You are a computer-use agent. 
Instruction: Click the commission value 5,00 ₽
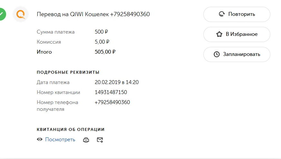(102, 42)
